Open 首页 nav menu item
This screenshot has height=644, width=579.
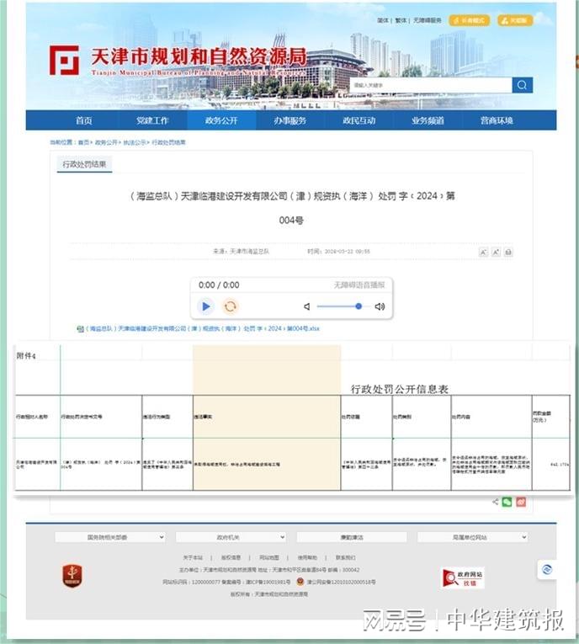pos(84,120)
